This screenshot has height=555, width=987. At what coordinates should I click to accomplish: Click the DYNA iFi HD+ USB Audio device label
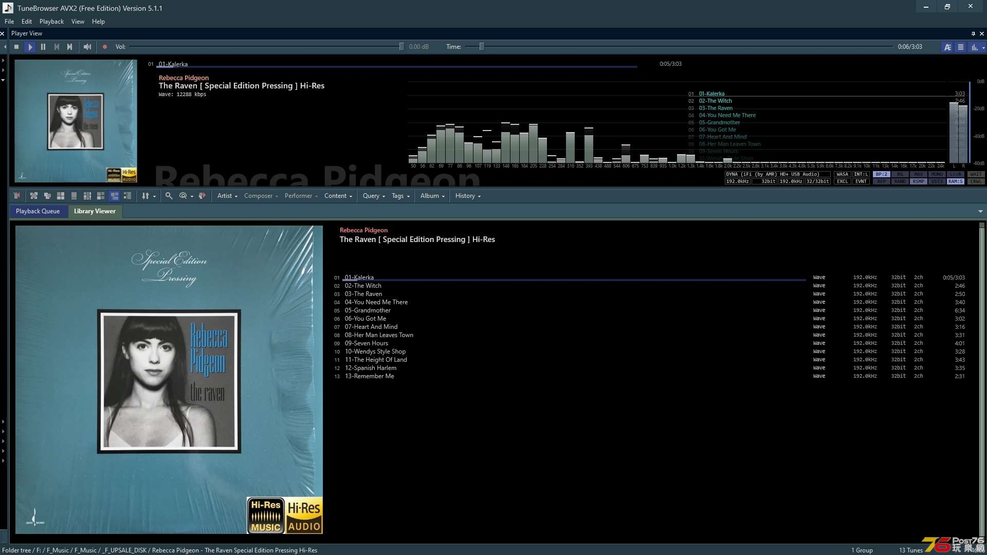click(x=777, y=174)
